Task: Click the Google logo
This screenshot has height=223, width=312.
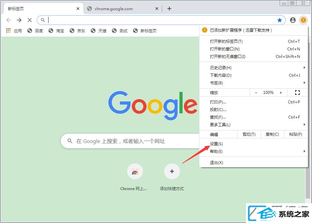Action: (x=153, y=105)
